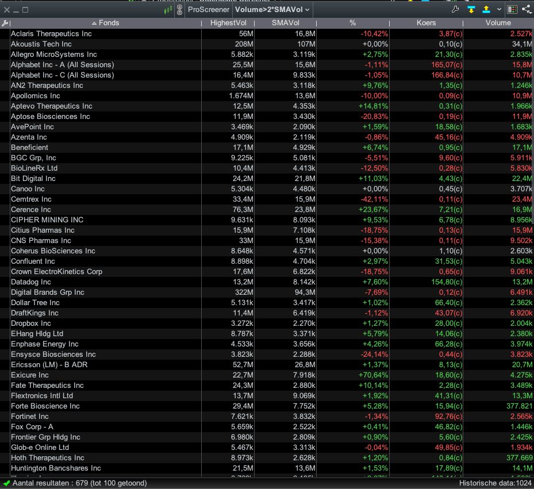534x489 pixels.
Task: Select the Aptevo Therapeutics Inc row
Action: 267,106
